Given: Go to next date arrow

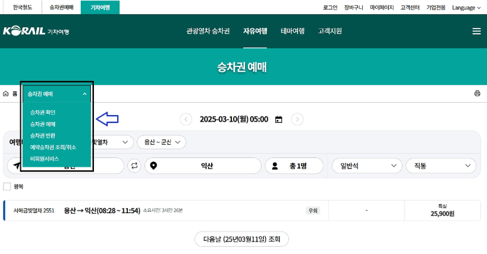Looking at the screenshot, I should pyautogui.click(x=297, y=119).
